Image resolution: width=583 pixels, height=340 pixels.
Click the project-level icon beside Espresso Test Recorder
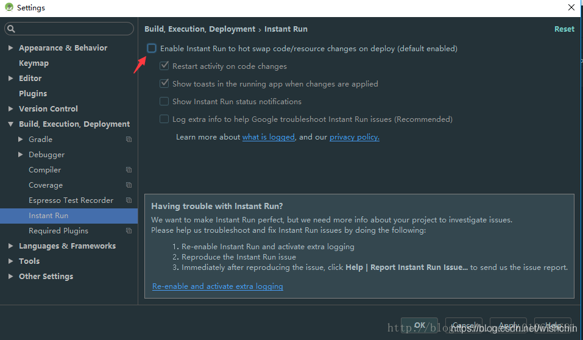(129, 200)
